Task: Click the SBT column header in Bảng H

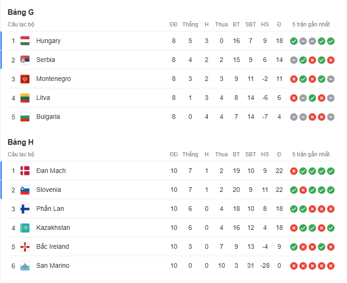Action: tap(250, 154)
